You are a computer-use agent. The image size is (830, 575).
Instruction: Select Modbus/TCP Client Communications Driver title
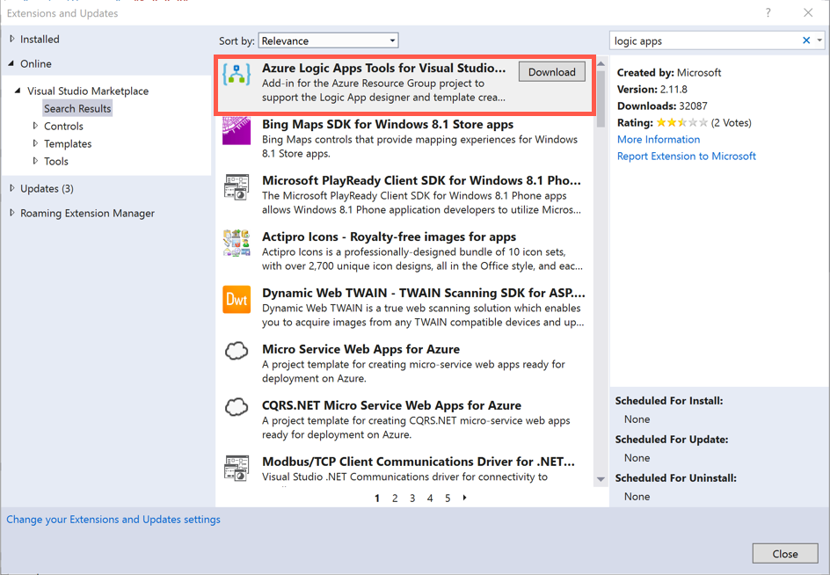click(x=419, y=462)
